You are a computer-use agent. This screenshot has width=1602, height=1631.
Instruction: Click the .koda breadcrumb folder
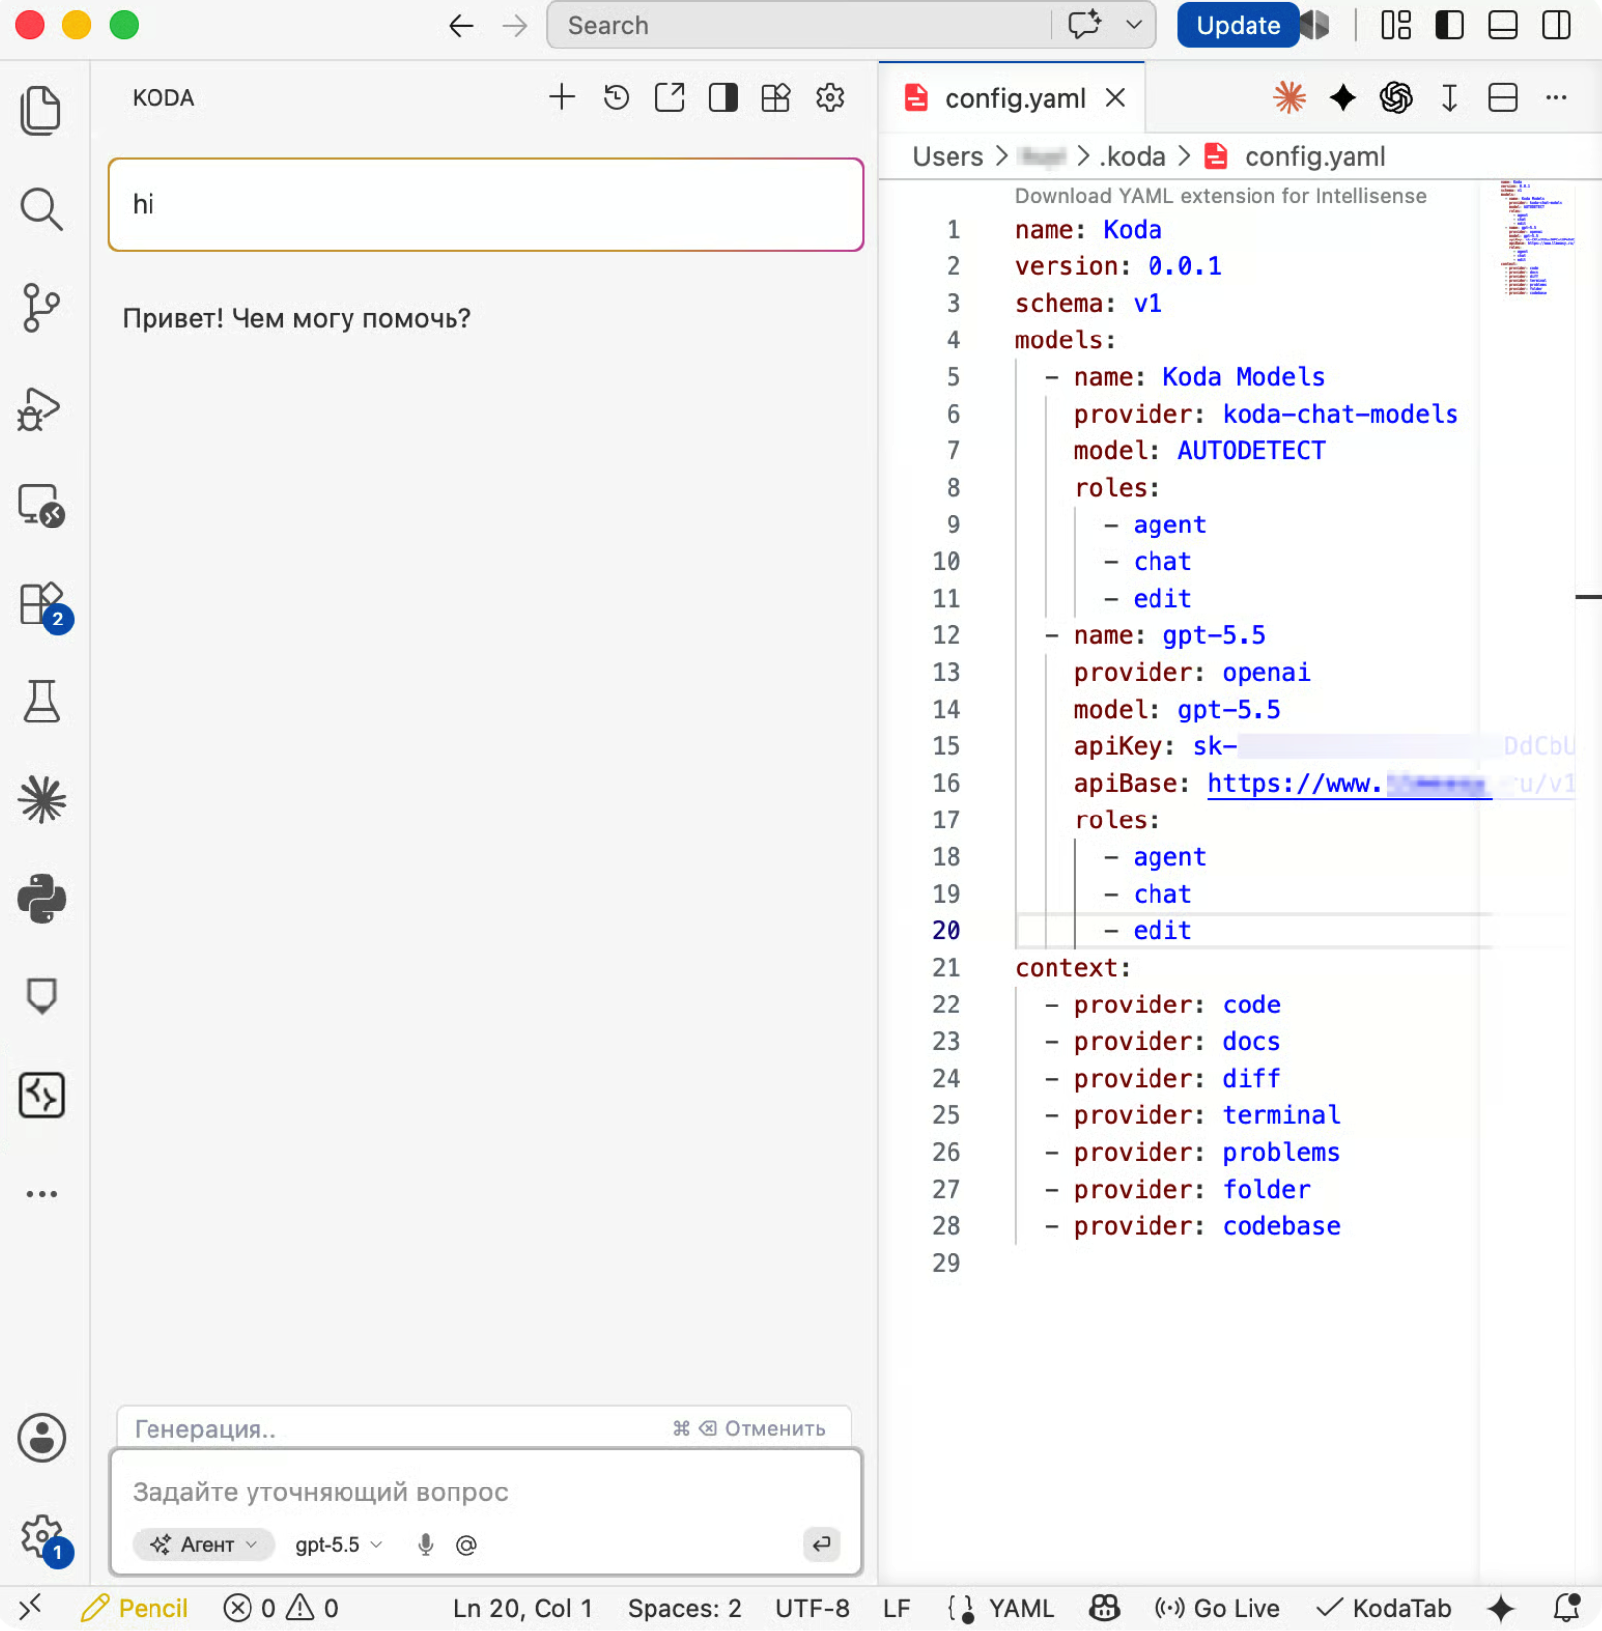point(1132,156)
